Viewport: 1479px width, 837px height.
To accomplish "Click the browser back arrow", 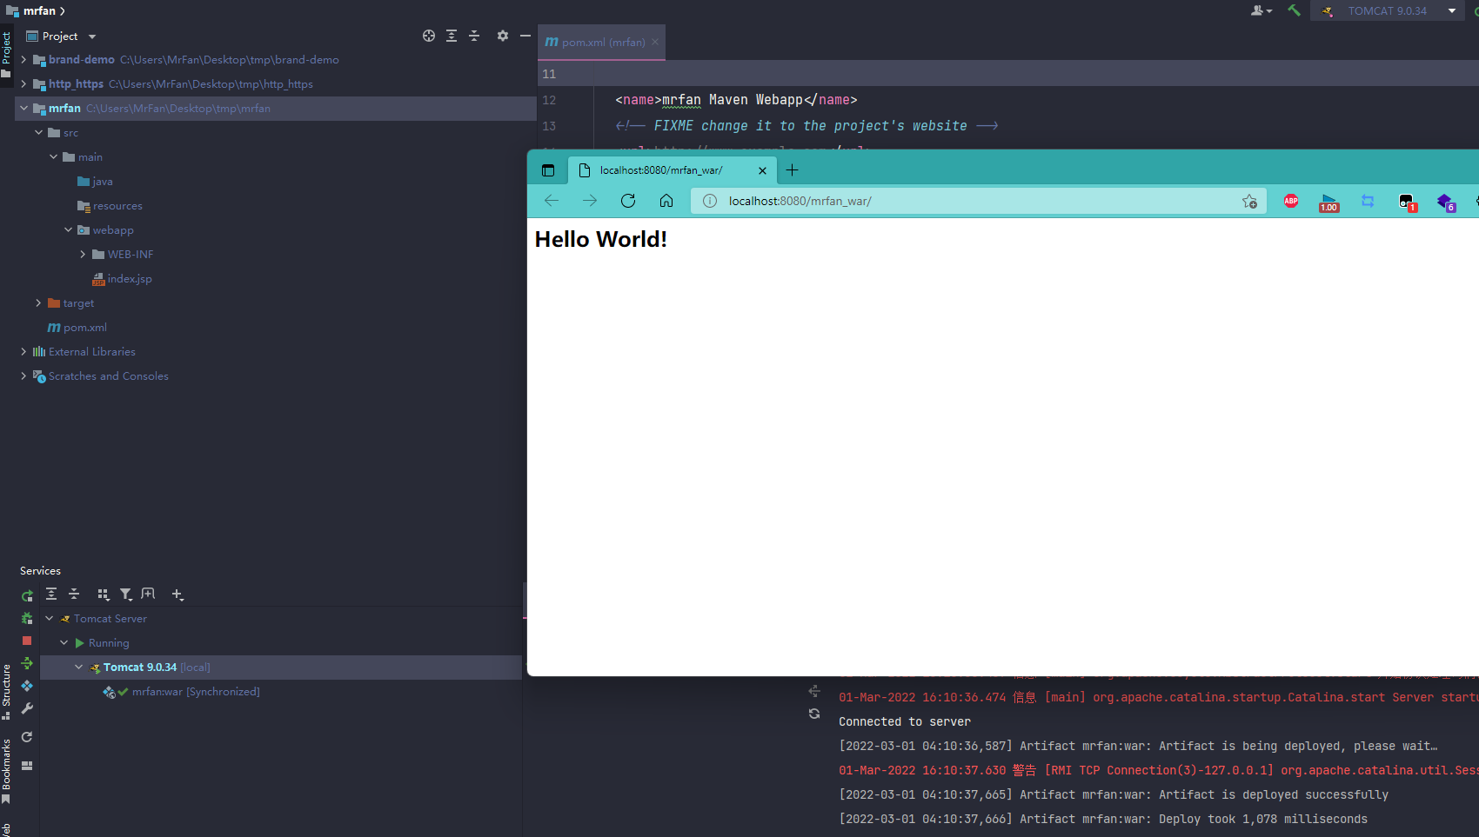I will click(552, 201).
